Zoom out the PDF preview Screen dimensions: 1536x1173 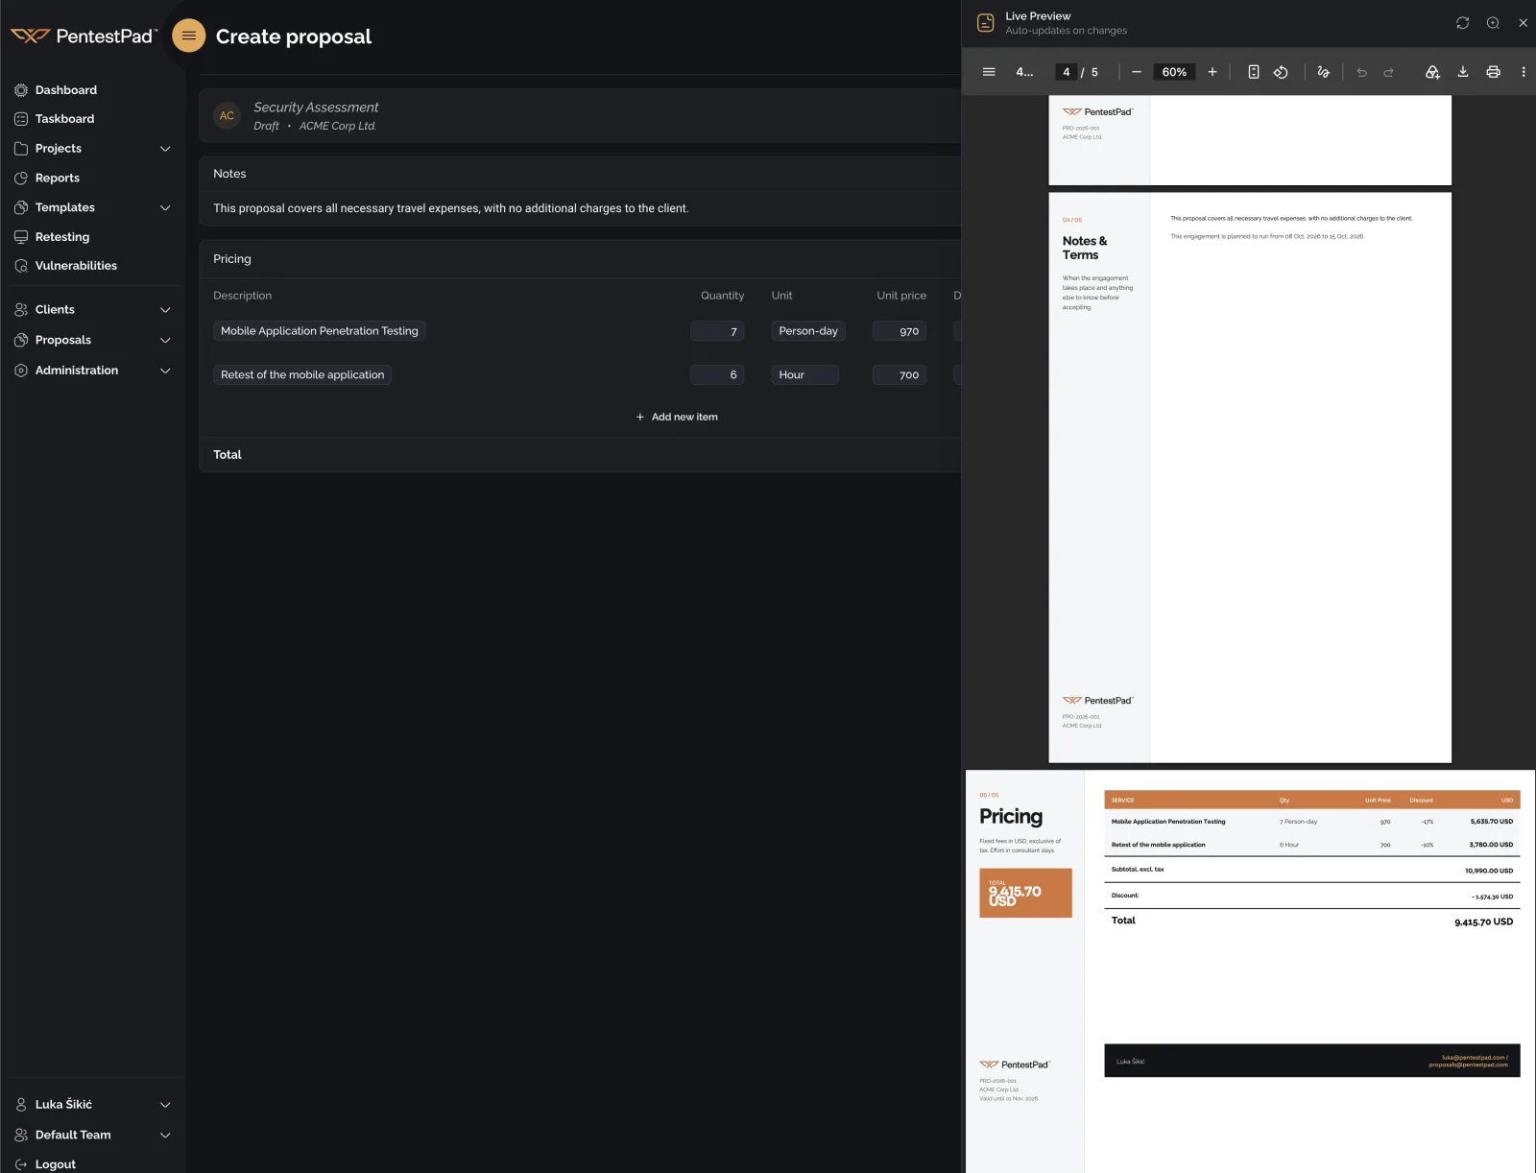pyautogui.click(x=1137, y=72)
